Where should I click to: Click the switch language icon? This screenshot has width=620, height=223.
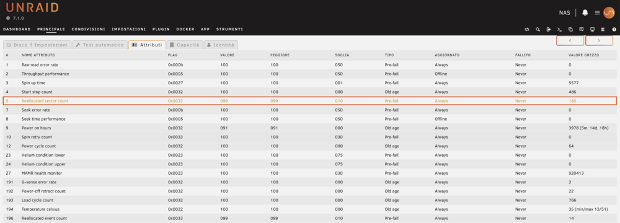[x=527, y=29]
